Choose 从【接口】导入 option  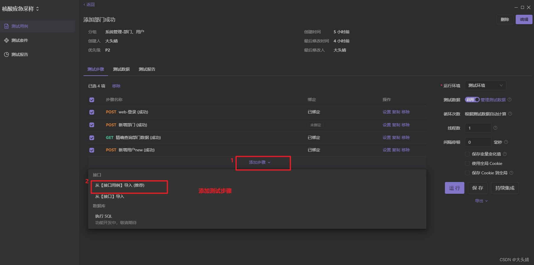[x=110, y=196]
